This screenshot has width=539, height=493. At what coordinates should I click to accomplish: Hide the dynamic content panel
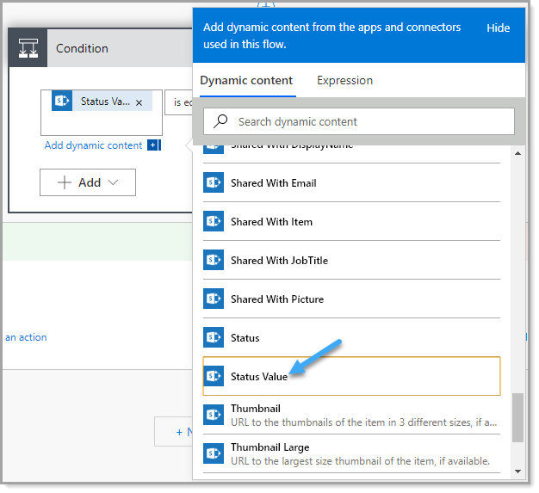click(x=498, y=28)
